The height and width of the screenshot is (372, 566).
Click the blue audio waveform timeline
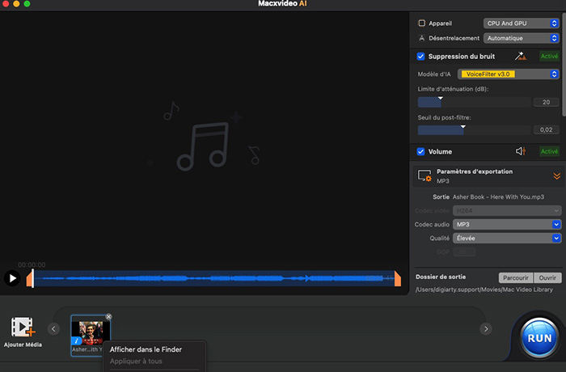pos(213,278)
